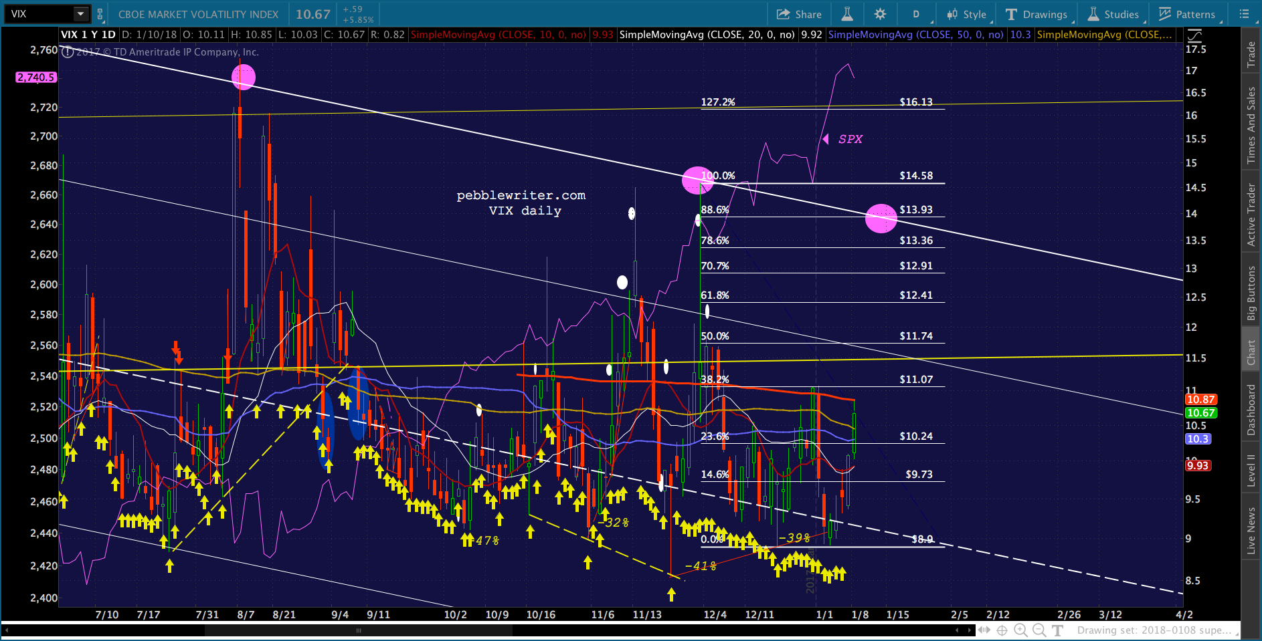Viewport: 1262px width, 641px height.
Task: Click the $10.24 Fibonacci price label
Action: 916,436
